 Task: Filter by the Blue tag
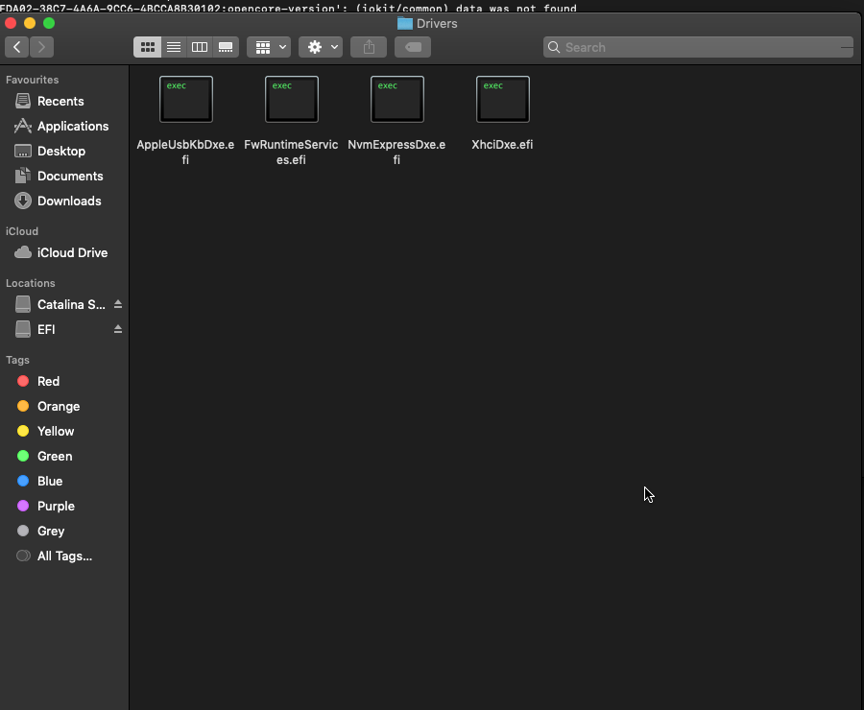pyautogui.click(x=64, y=481)
